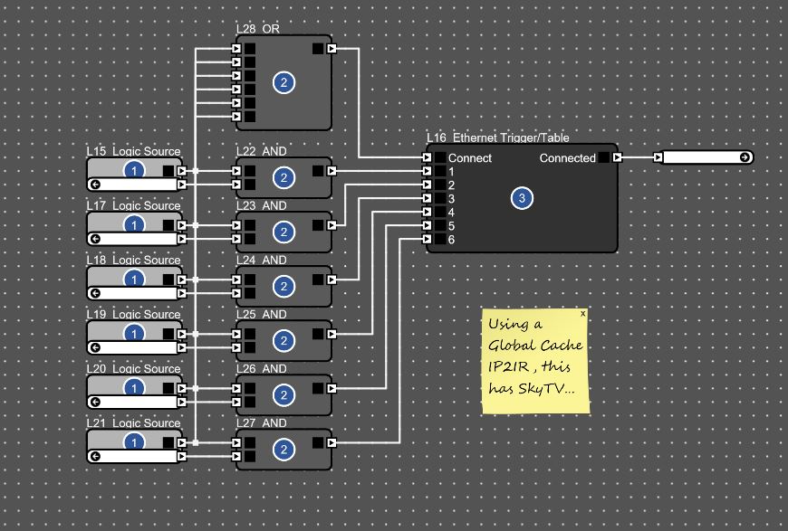
Task: Select the number 2 badge on L22 AND block
Action: (283, 177)
